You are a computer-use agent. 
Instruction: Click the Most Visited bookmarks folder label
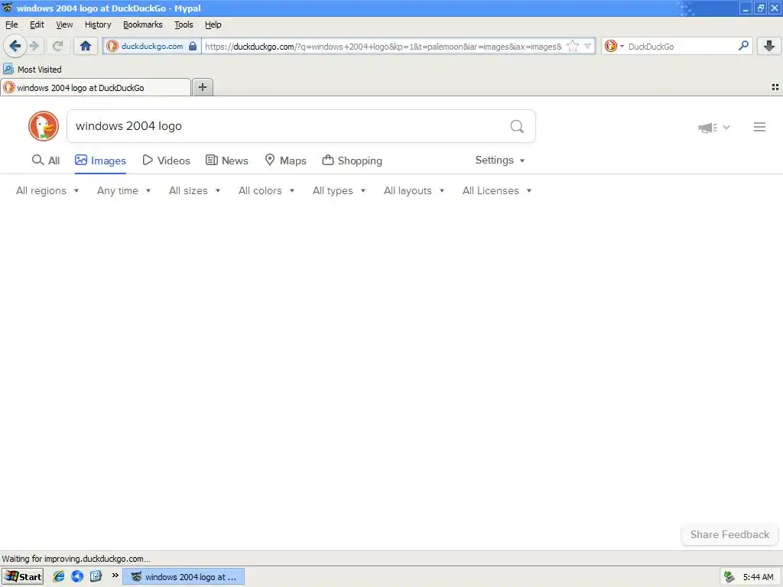coord(40,70)
